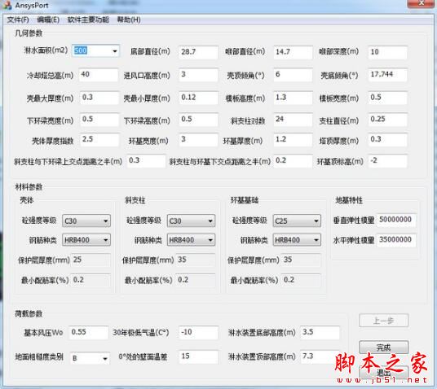Click the 环基厚度(m) field with 1.2
Screen dimensions: 437x389
(x=293, y=140)
